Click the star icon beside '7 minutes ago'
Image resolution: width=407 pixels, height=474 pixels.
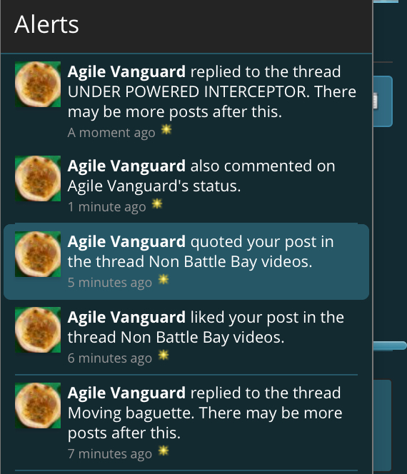tap(164, 451)
